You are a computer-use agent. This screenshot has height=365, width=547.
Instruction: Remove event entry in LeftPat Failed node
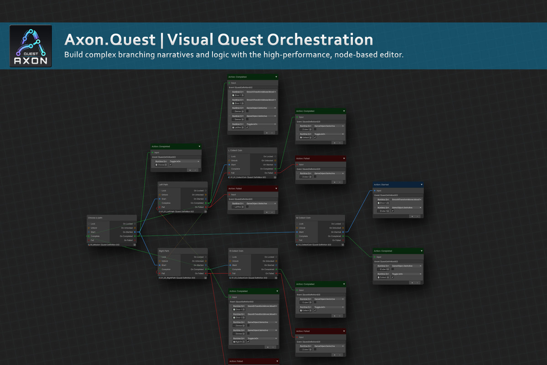272,212
